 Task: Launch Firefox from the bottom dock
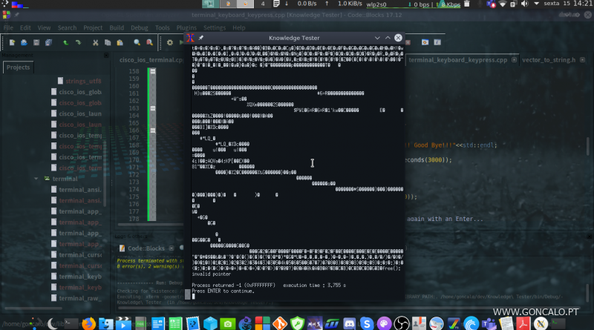88,323
